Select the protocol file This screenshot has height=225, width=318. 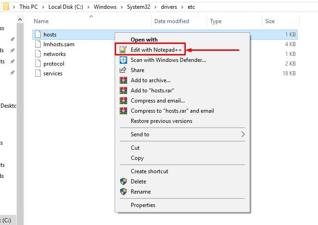[54, 64]
